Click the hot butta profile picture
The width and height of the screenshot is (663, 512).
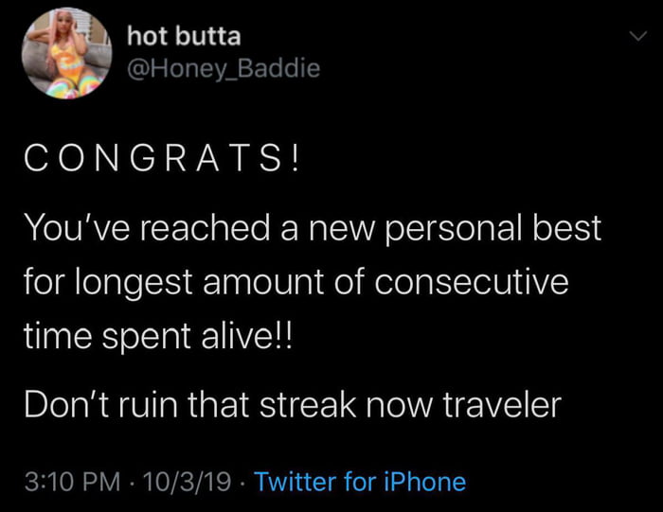66,53
